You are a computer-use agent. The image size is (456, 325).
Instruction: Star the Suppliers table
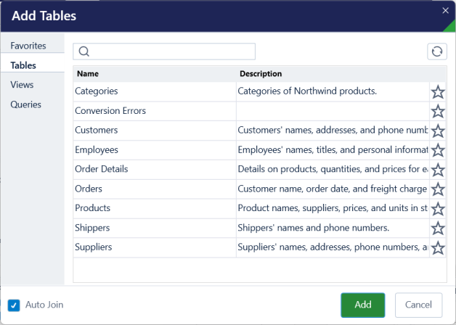(438, 248)
